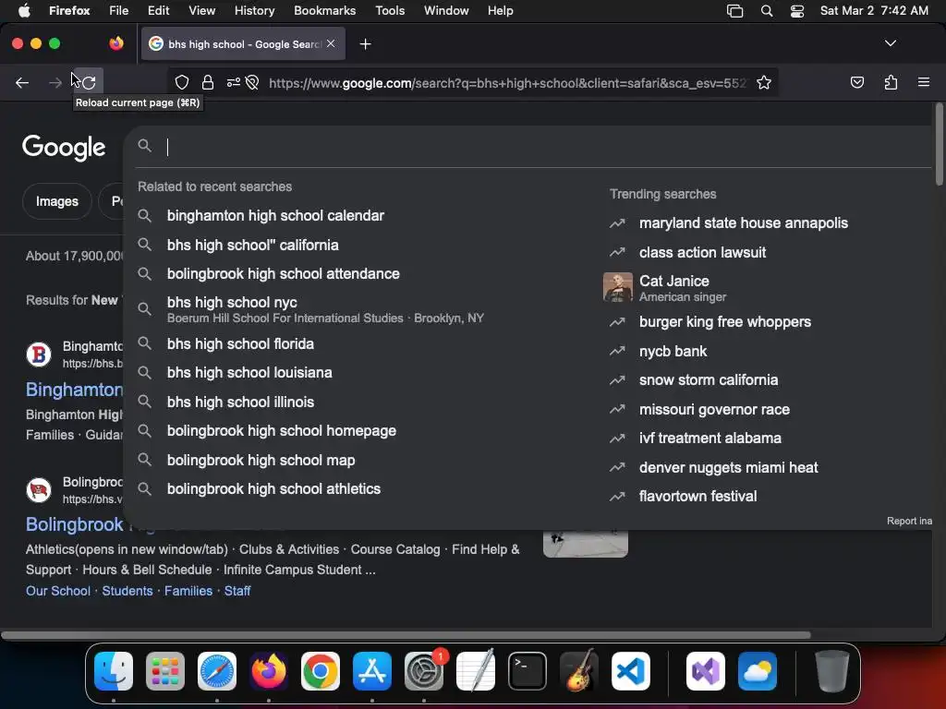Open Control Center in menu bar
The width and height of the screenshot is (946, 709).
pos(797,11)
